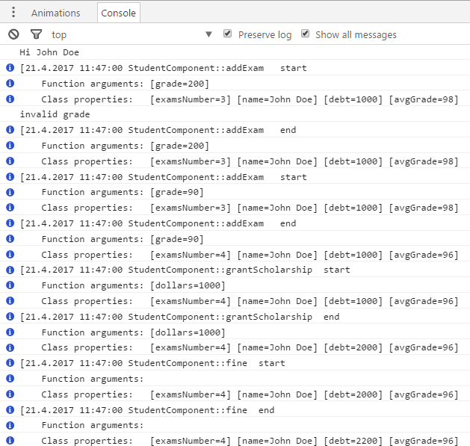Expand context selector arrow
470x446 pixels.
209,34
